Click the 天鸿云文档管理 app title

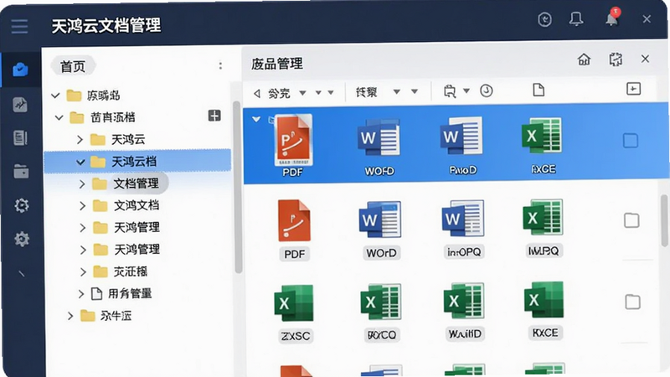[106, 26]
